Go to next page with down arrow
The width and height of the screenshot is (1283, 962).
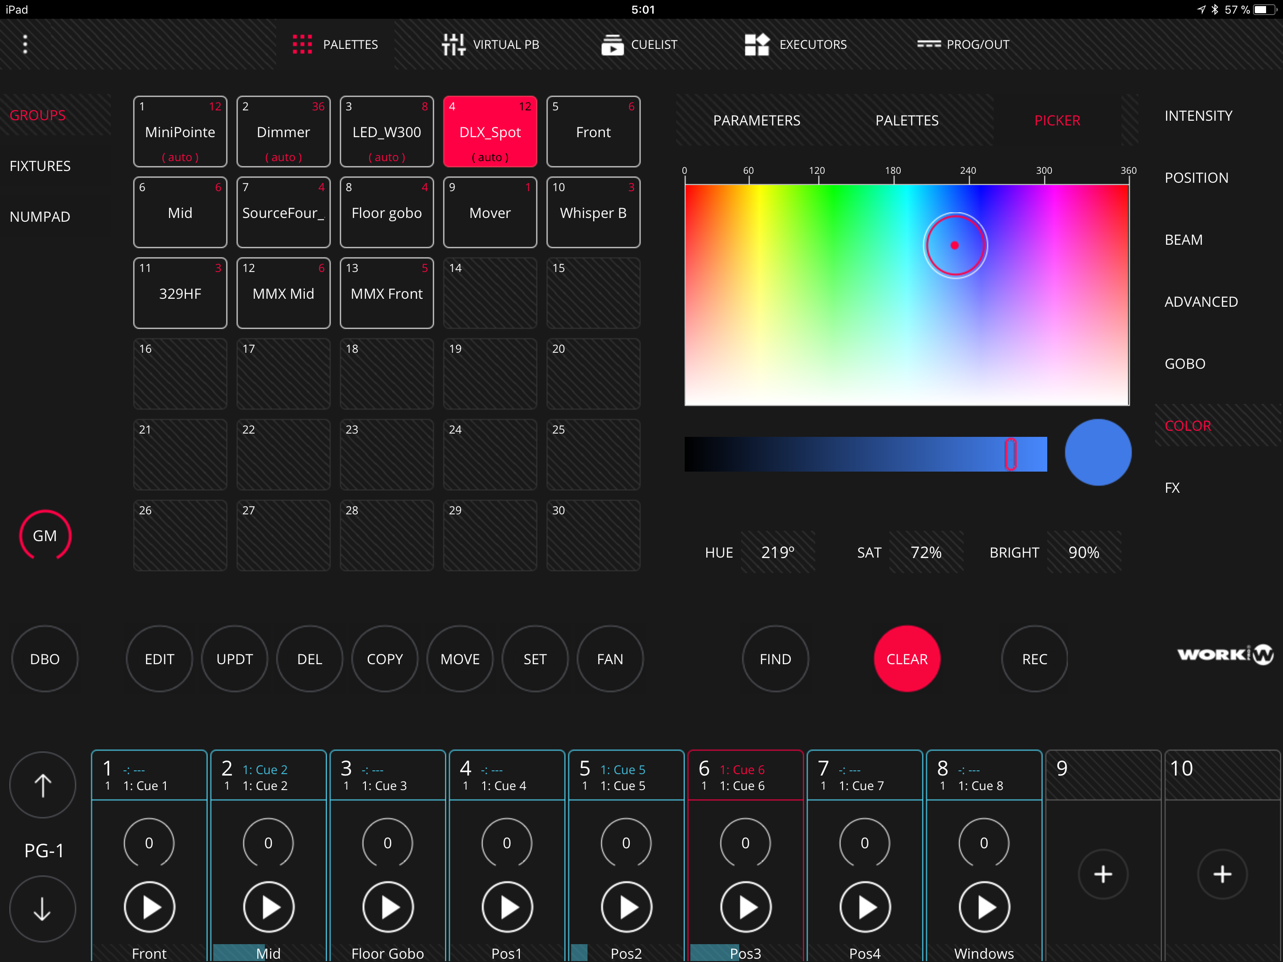pyautogui.click(x=42, y=908)
